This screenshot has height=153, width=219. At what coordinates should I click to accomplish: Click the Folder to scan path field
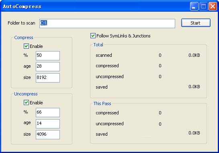[x=107, y=23]
